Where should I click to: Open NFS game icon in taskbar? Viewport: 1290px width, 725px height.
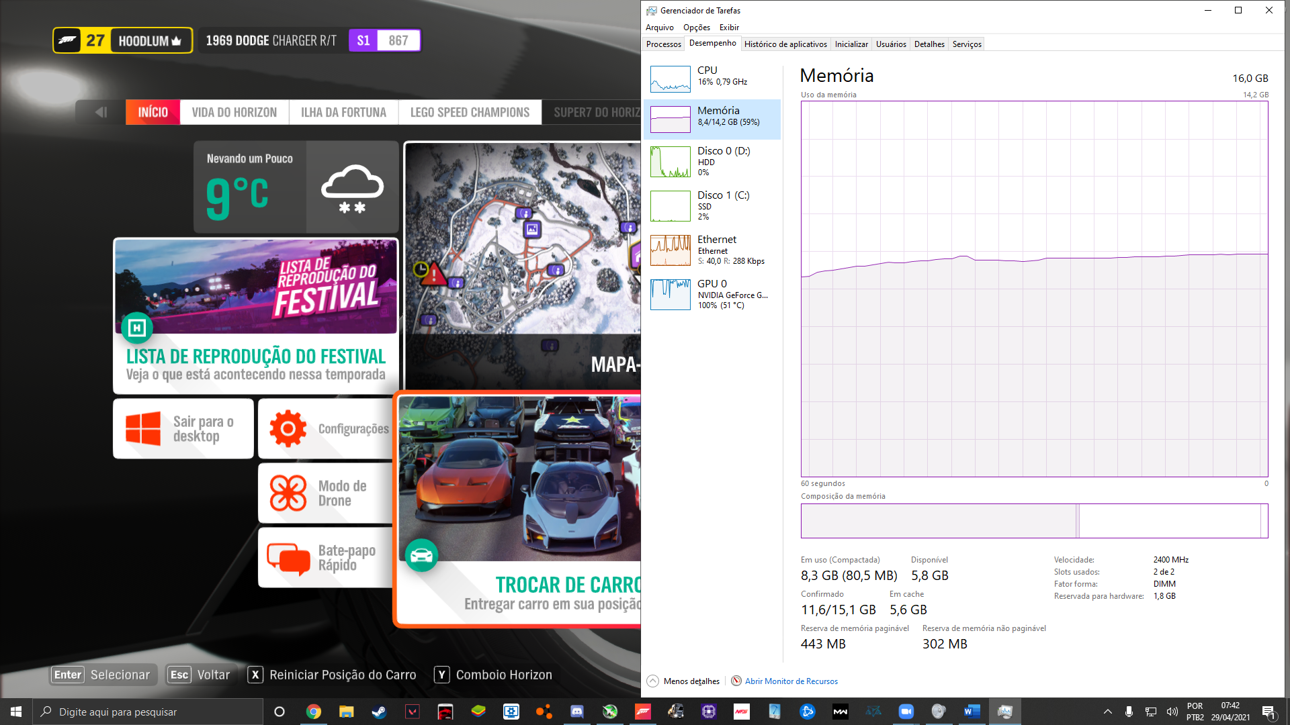click(x=742, y=712)
